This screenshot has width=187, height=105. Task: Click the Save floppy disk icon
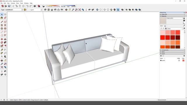(9, 6)
